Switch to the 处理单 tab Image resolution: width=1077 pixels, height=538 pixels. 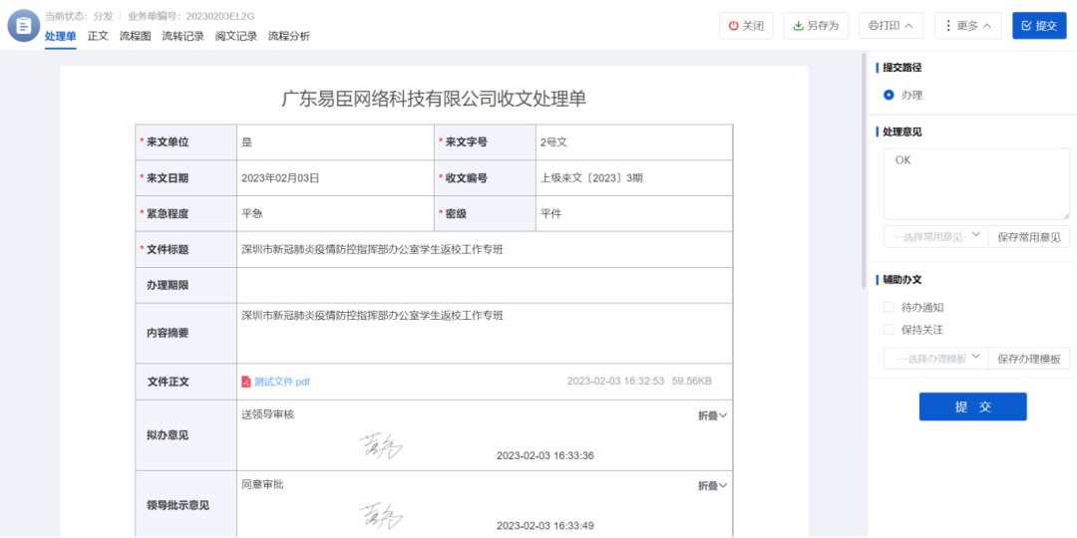(x=61, y=37)
